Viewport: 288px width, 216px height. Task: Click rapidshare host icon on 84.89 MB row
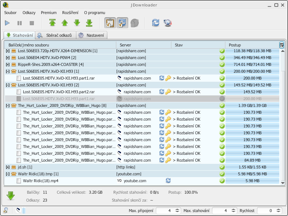pyautogui.click(x=120, y=160)
